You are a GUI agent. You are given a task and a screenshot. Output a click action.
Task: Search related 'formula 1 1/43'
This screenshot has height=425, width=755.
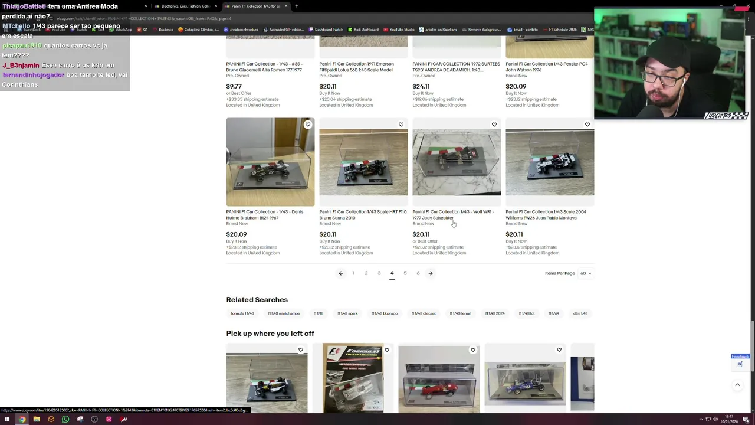tap(242, 313)
